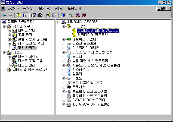Click the Help toolbar icon with question mark
The height and width of the screenshot is (130, 173).
pos(48,15)
